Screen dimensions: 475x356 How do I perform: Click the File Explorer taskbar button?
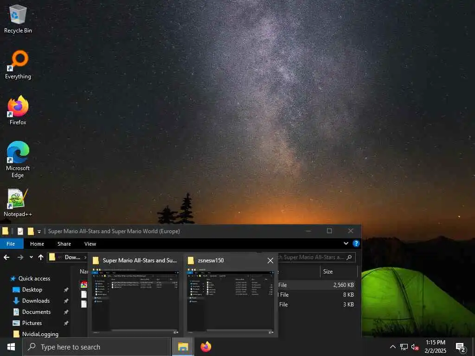click(183, 347)
